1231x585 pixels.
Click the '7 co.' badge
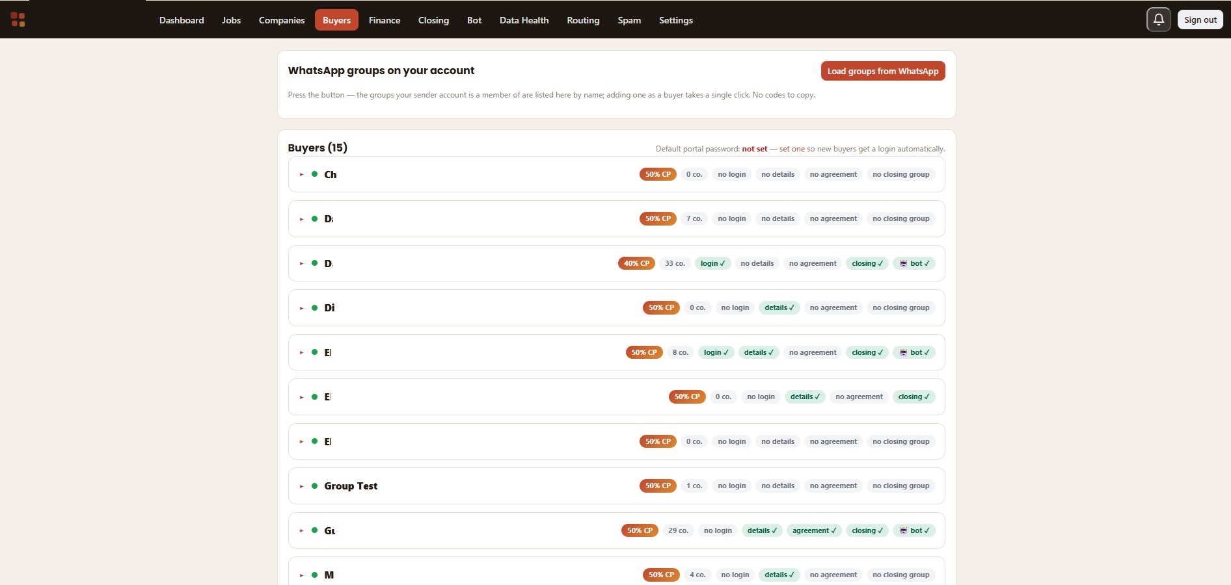694,218
